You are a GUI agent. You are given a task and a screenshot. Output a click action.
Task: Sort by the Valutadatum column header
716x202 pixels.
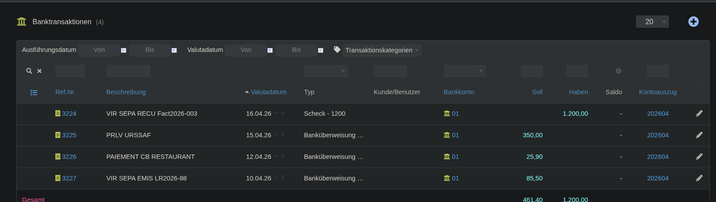coord(268,92)
